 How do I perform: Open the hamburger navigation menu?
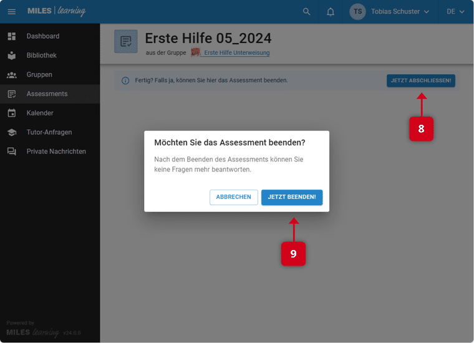[12, 12]
